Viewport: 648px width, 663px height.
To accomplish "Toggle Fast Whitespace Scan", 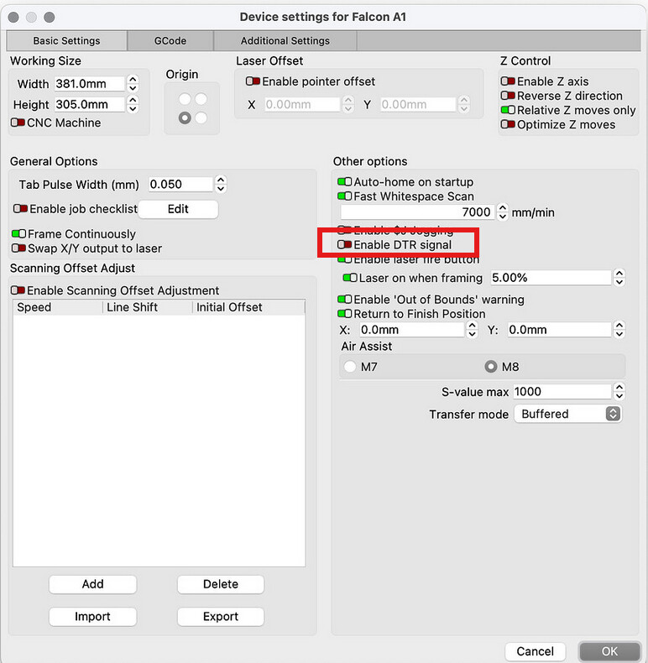I will point(344,196).
